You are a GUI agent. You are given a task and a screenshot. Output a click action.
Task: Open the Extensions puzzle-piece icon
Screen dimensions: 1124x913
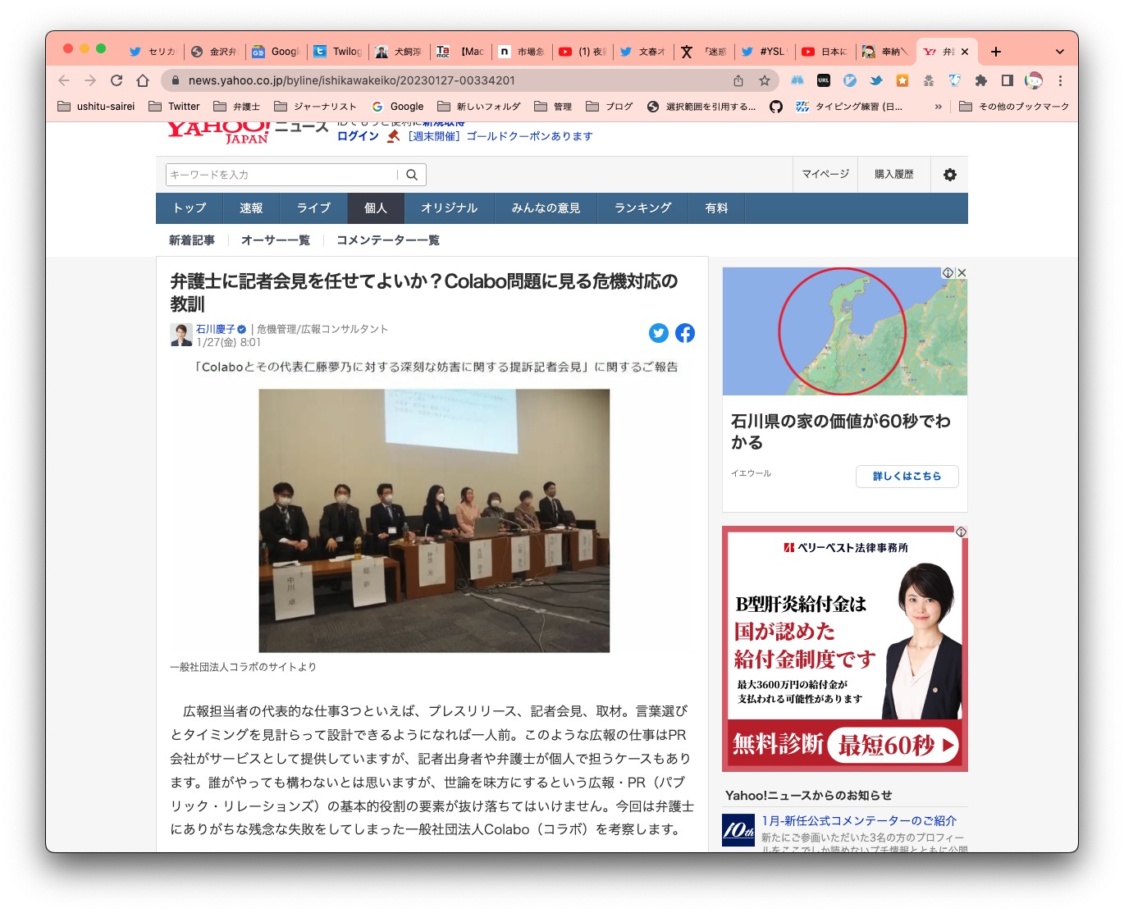[x=981, y=80]
